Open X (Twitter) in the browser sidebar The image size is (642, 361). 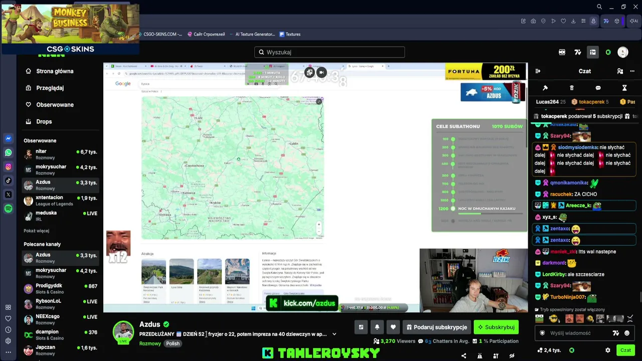(8, 195)
